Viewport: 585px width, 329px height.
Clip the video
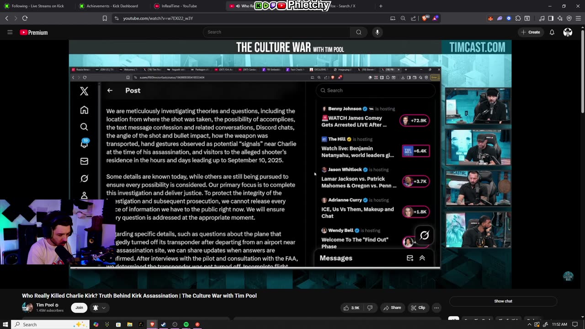tap(418, 308)
